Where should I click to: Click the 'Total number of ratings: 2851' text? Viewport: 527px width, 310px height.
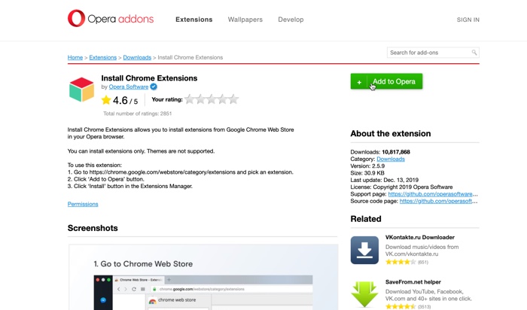pyautogui.click(x=138, y=114)
